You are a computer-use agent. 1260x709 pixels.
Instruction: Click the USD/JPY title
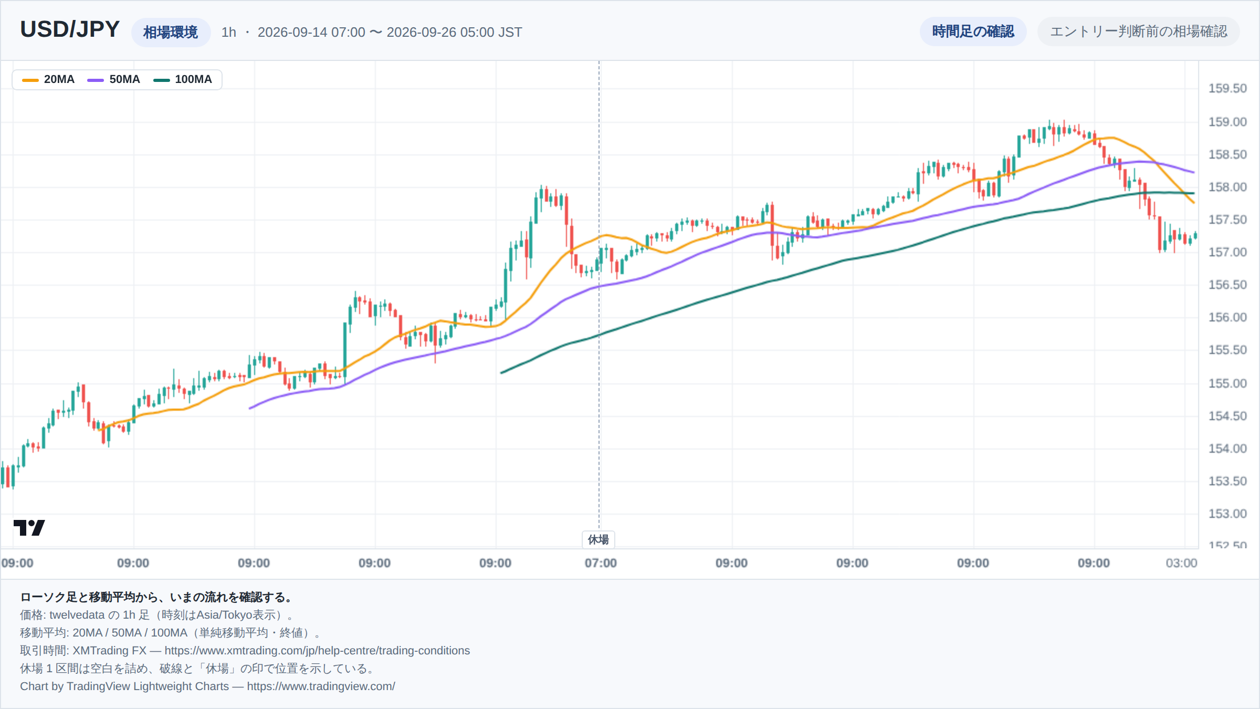(x=70, y=29)
